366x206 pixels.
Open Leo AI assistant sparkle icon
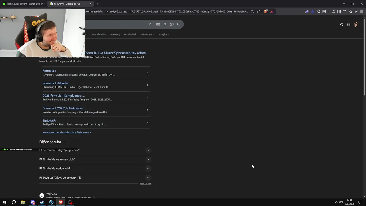[350, 11]
